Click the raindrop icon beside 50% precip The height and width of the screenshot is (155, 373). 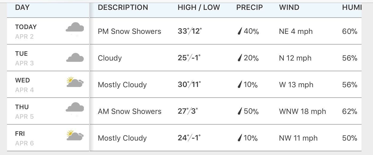coord(240,111)
